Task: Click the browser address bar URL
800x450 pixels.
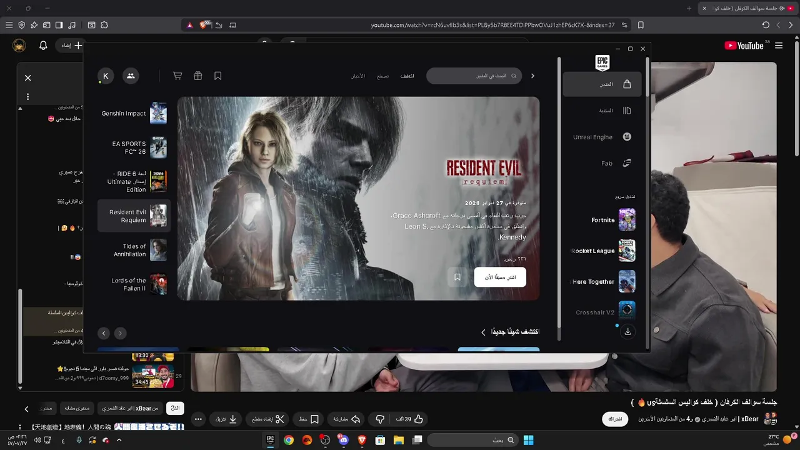Action: [493, 25]
